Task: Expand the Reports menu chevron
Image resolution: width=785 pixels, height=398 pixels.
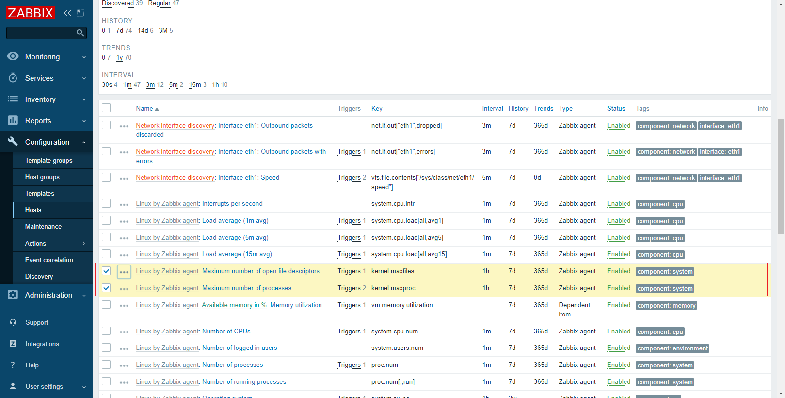Action: click(x=84, y=121)
